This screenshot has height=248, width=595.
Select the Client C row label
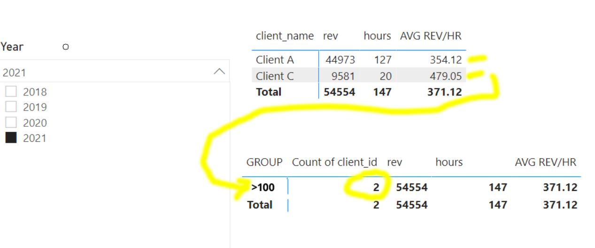click(275, 76)
